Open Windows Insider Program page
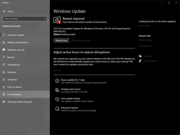Image resolution: width=180 pixels, height=135 pixels. (25, 102)
